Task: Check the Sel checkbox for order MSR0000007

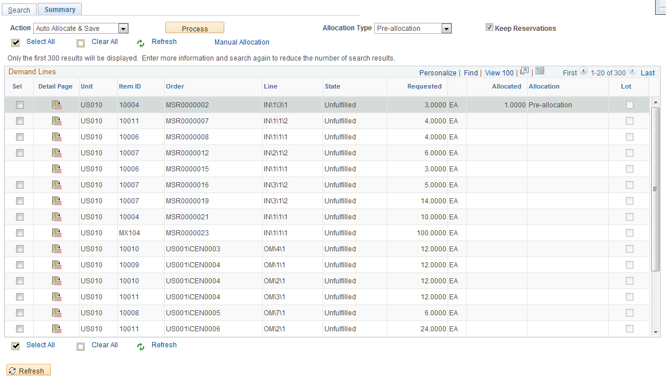Action: pyautogui.click(x=19, y=121)
